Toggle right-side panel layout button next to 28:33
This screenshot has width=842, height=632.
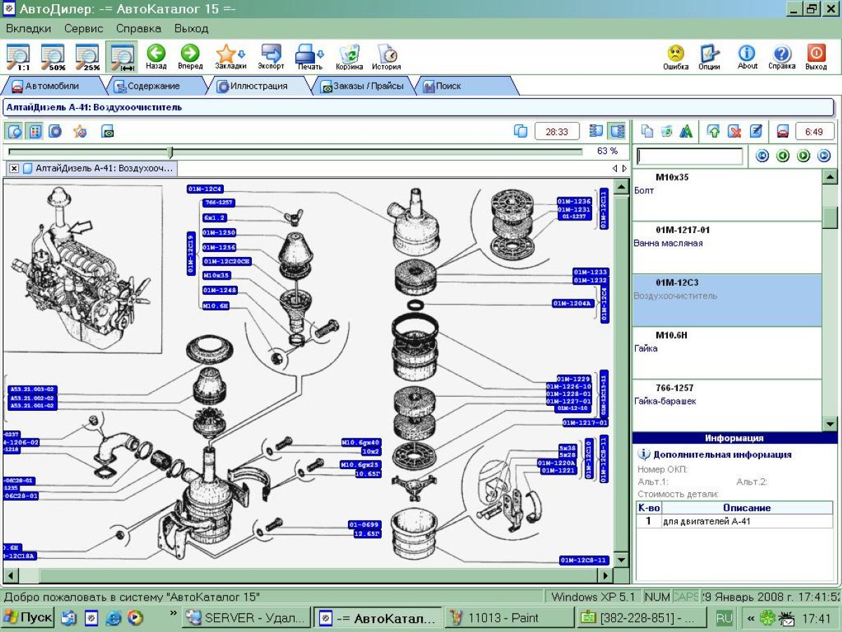[617, 131]
